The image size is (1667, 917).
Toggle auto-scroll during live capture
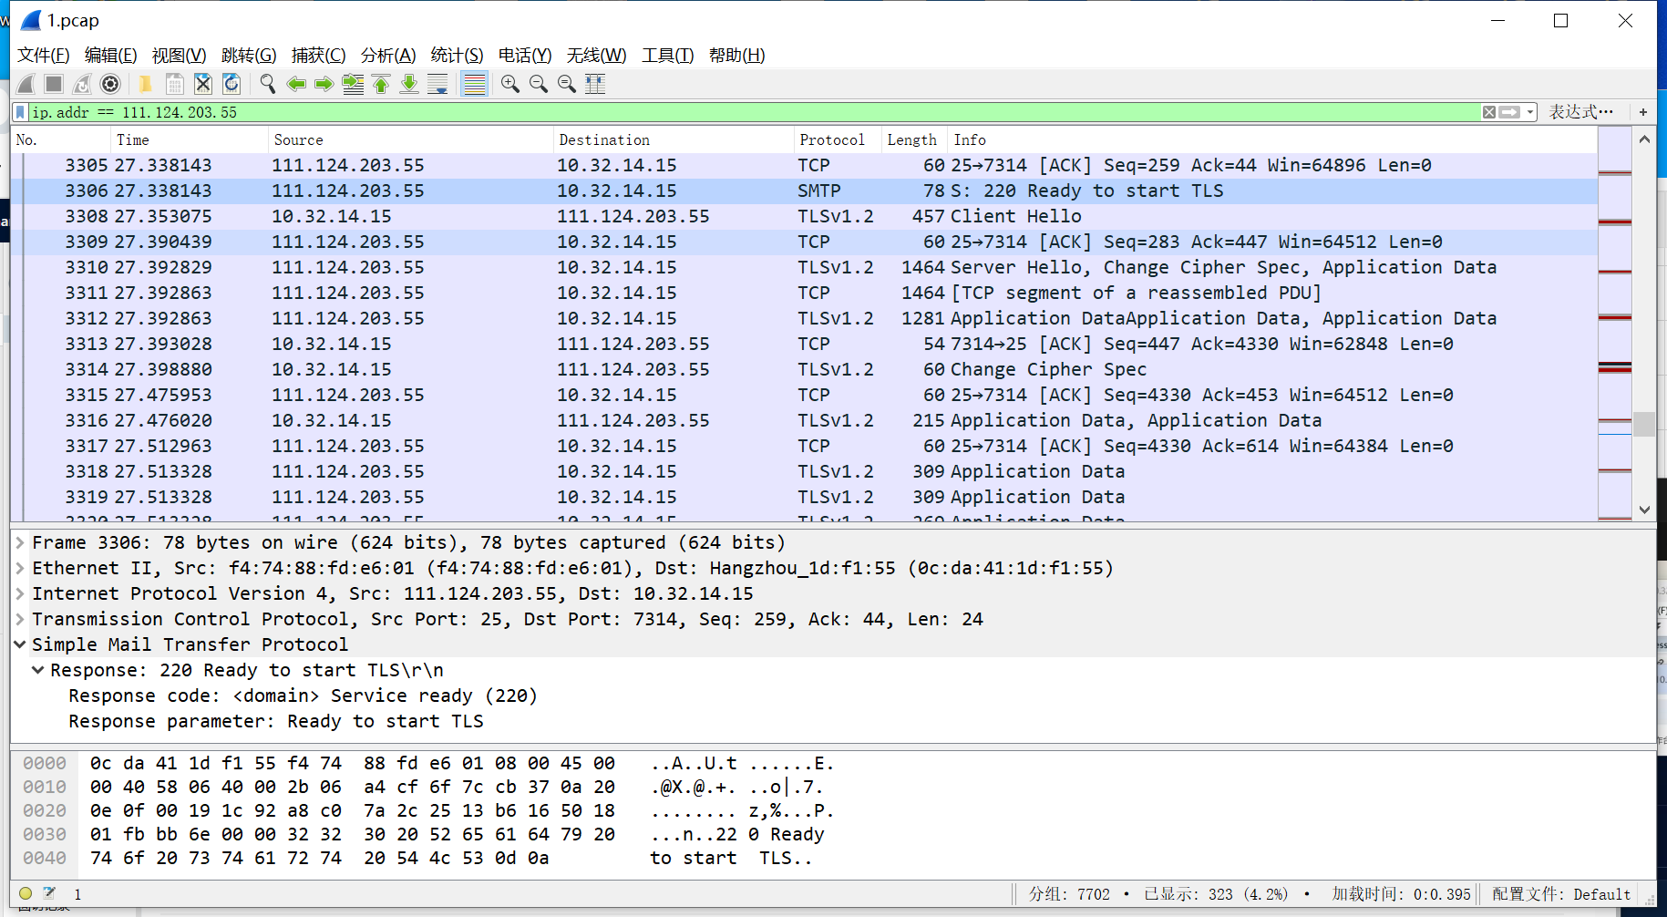(437, 84)
